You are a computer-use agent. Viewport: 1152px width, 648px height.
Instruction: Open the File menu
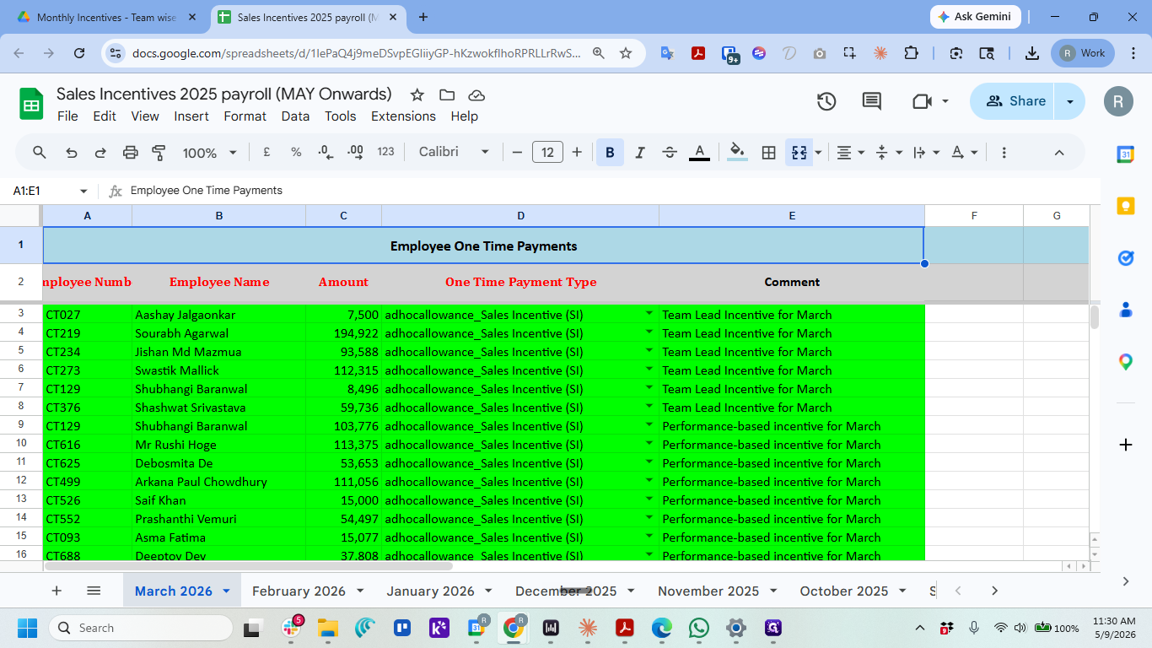67,116
